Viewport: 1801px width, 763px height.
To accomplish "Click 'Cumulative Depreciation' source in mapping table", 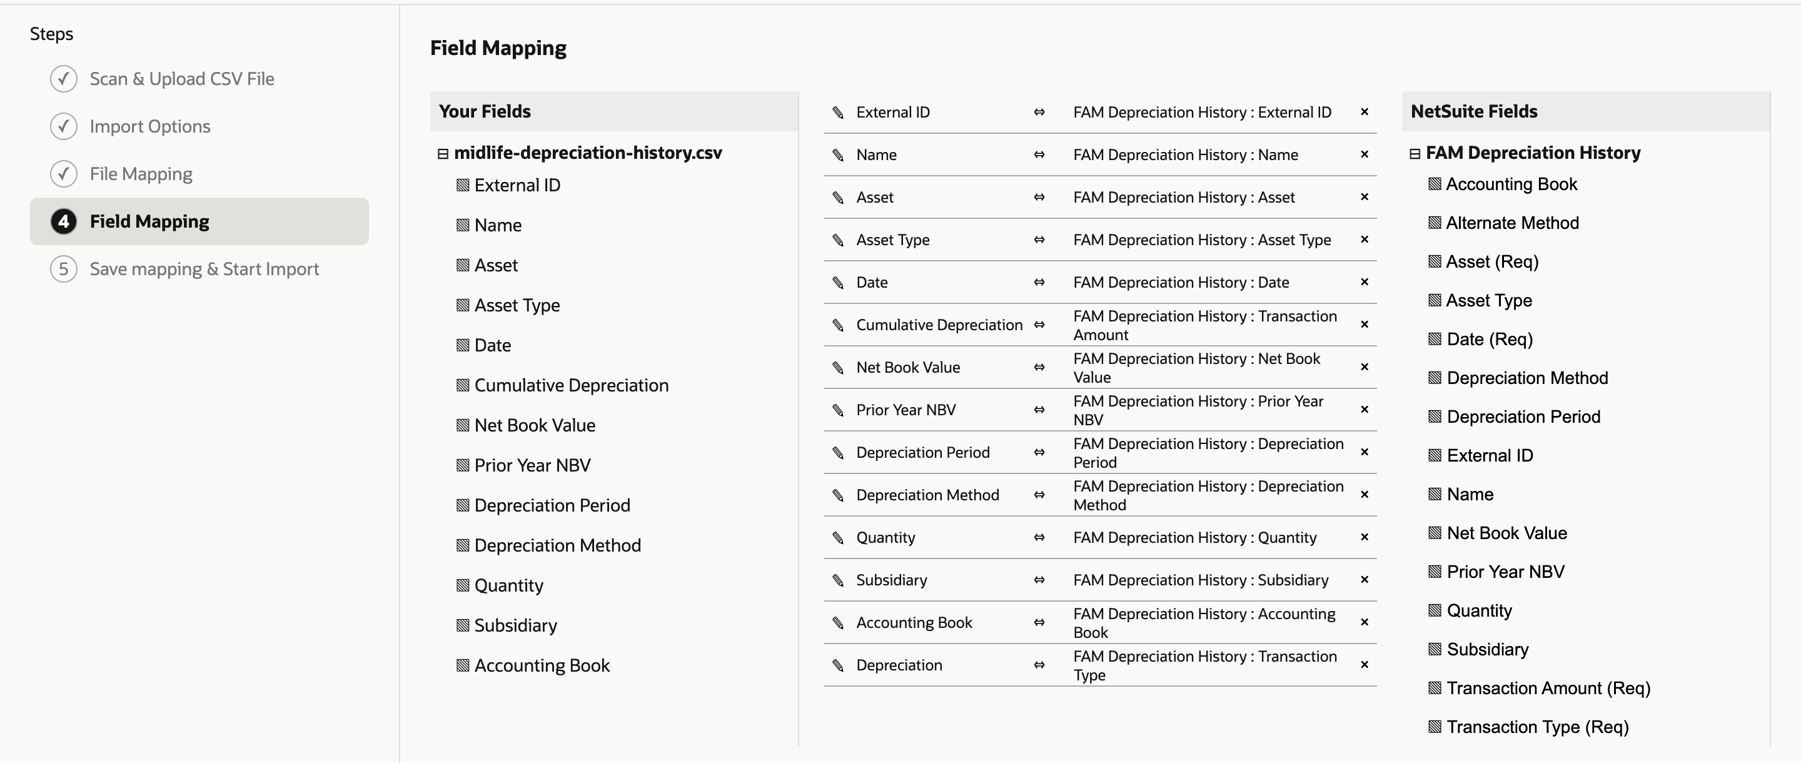I will coord(939,325).
